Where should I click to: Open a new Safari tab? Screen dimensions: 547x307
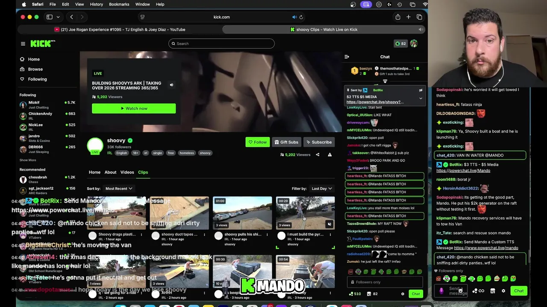409,17
